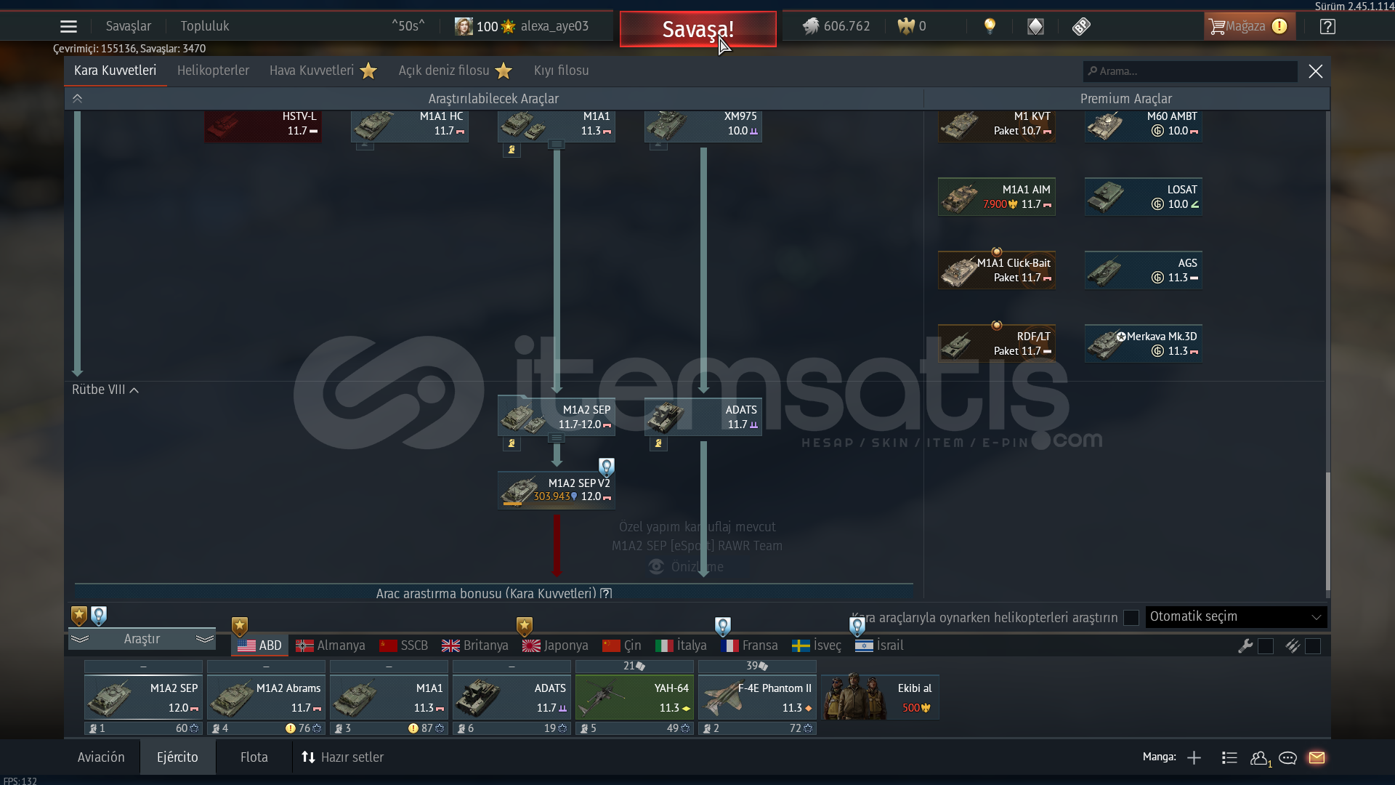Click the lightbulb hints icon in top bar
The height and width of the screenshot is (785, 1395).
(990, 26)
